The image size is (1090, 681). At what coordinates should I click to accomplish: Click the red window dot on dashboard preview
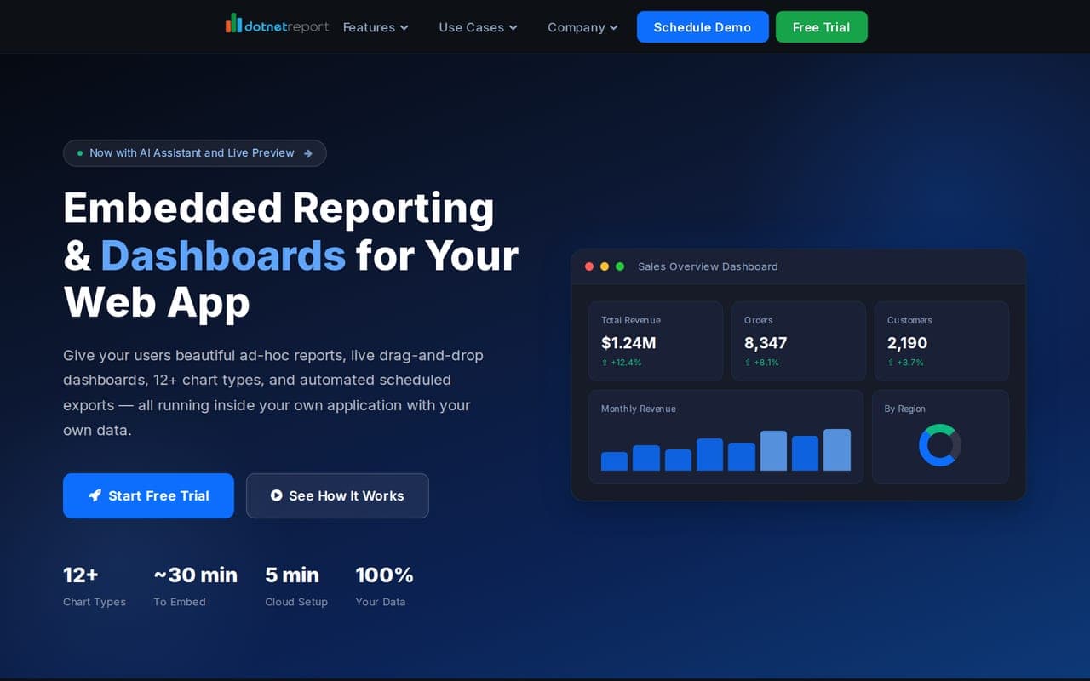pos(589,266)
